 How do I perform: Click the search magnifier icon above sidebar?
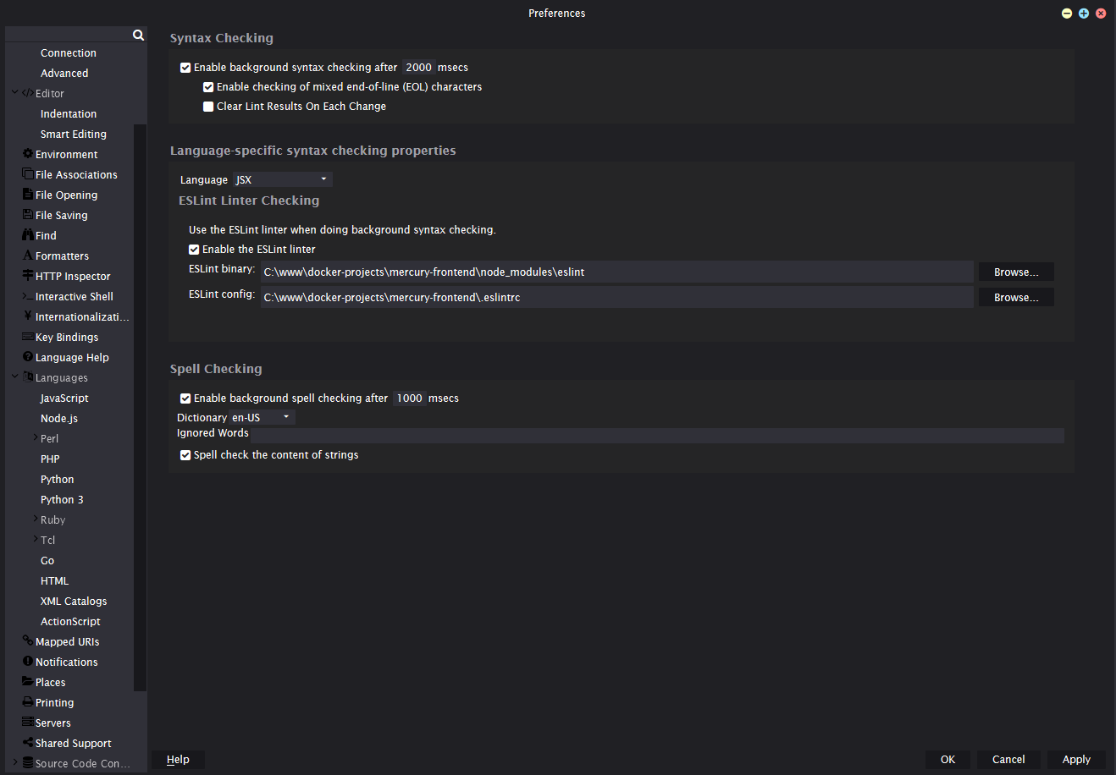tap(138, 35)
